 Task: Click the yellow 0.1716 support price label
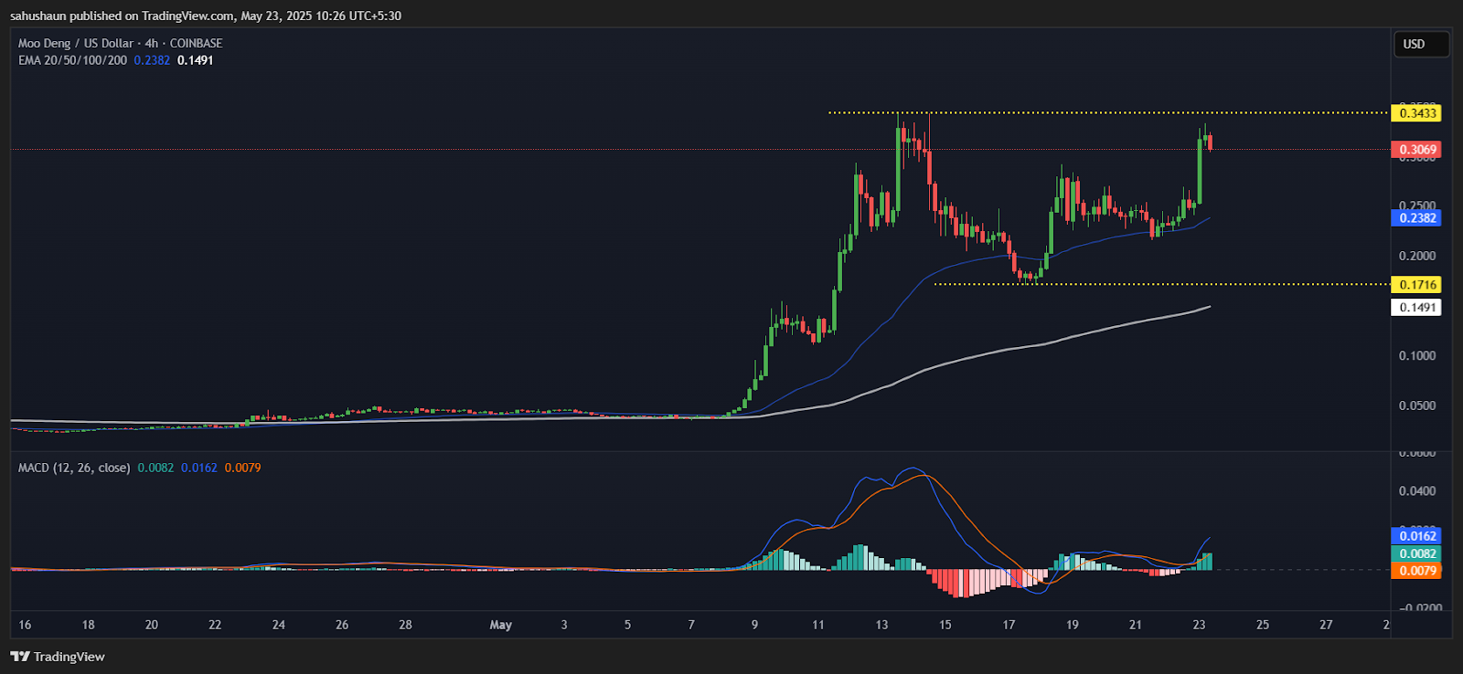tap(1416, 285)
